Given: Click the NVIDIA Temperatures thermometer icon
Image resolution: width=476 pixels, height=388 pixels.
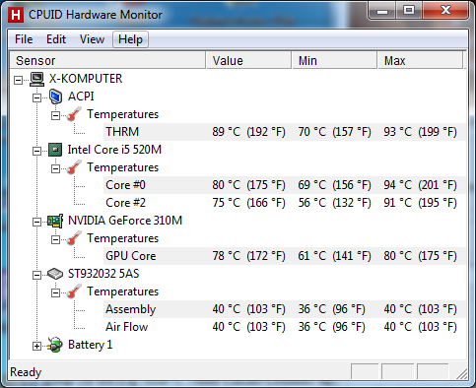Looking at the screenshot, I should point(74,238).
